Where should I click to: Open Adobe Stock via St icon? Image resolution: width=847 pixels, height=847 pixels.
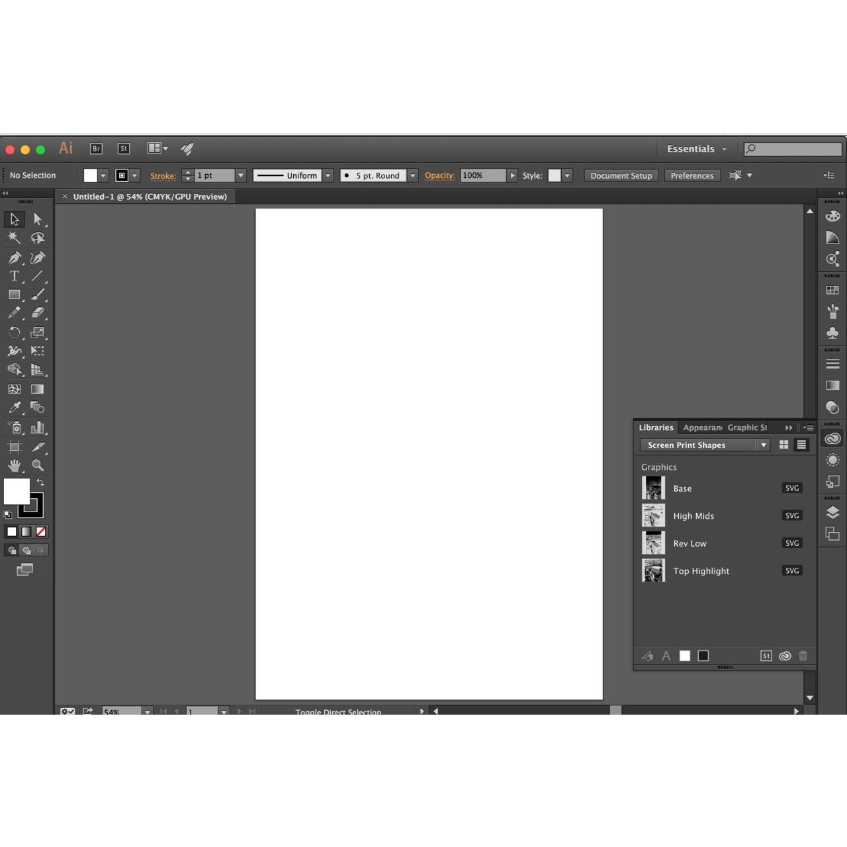[x=124, y=149]
